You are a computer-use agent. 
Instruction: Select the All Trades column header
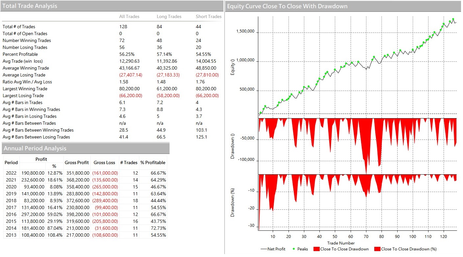pyautogui.click(x=129, y=16)
